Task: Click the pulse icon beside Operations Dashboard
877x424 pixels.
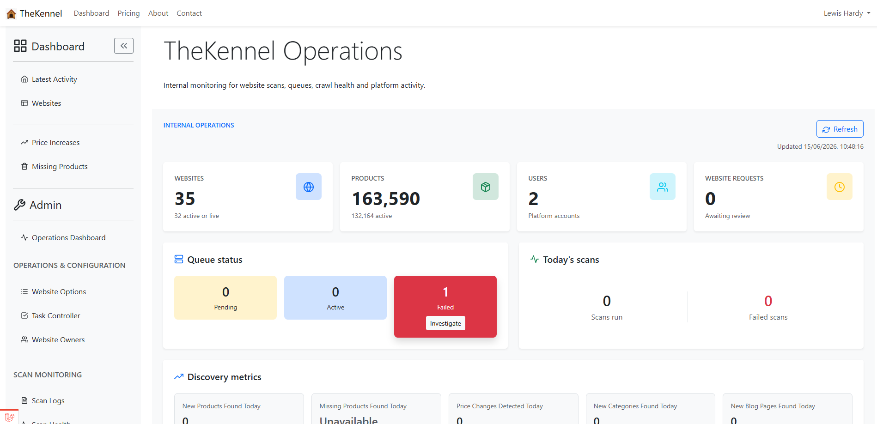Action: (24, 237)
